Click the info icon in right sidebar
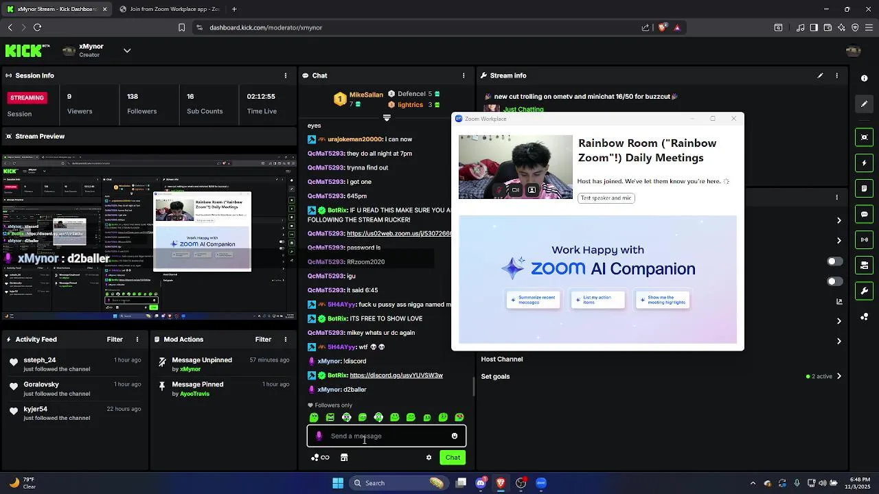This screenshot has width=879, height=494. pos(865,78)
